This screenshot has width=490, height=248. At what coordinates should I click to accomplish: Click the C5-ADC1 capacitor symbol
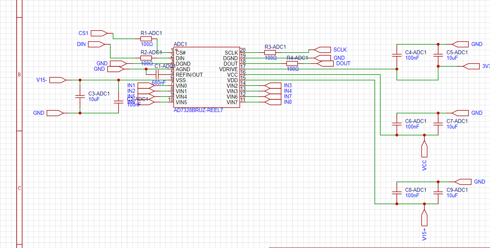(438, 55)
